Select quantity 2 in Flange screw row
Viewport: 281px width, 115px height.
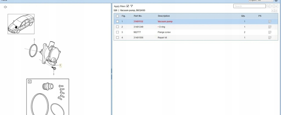(245, 32)
